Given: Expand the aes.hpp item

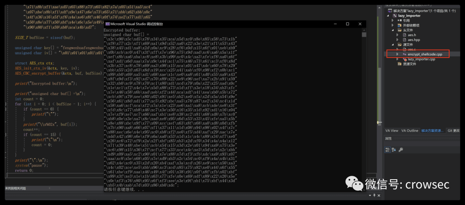Looking at the screenshot, I should [398, 40].
